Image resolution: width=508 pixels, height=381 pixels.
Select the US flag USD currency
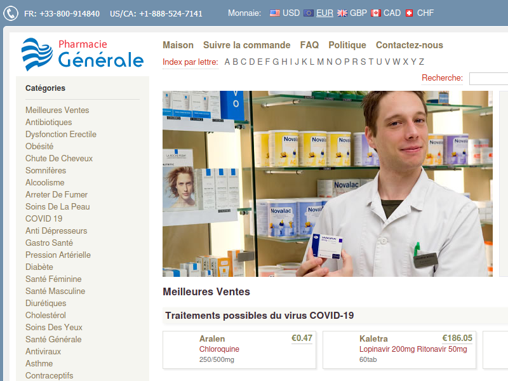tap(284, 13)
